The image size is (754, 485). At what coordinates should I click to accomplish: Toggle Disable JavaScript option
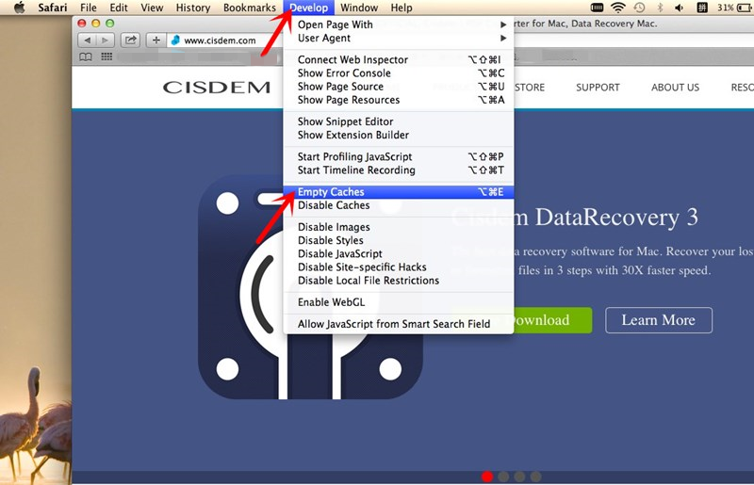[x=399, y=253]
